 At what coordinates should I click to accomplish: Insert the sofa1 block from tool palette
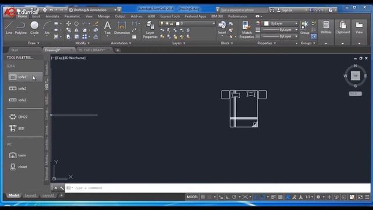click(x=25, y=77)
